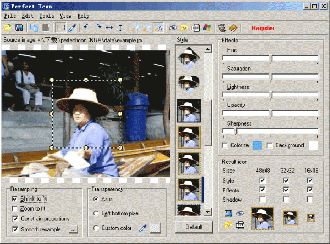Click the settings tools icon in toolbar
Image resolution: width=330 pixels, height=244 pixels.
pyautogui.click(x=222, y=28)
